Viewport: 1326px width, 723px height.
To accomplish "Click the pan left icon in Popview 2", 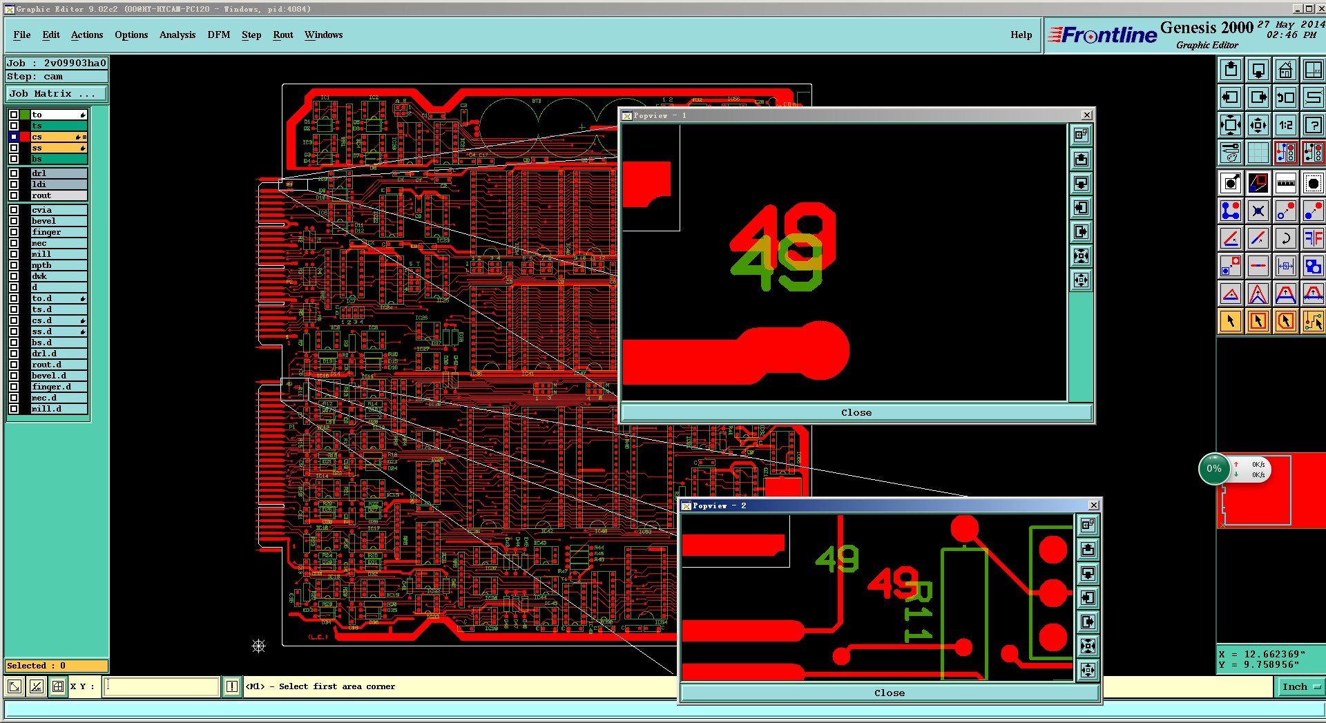I will coord(1088,598).
